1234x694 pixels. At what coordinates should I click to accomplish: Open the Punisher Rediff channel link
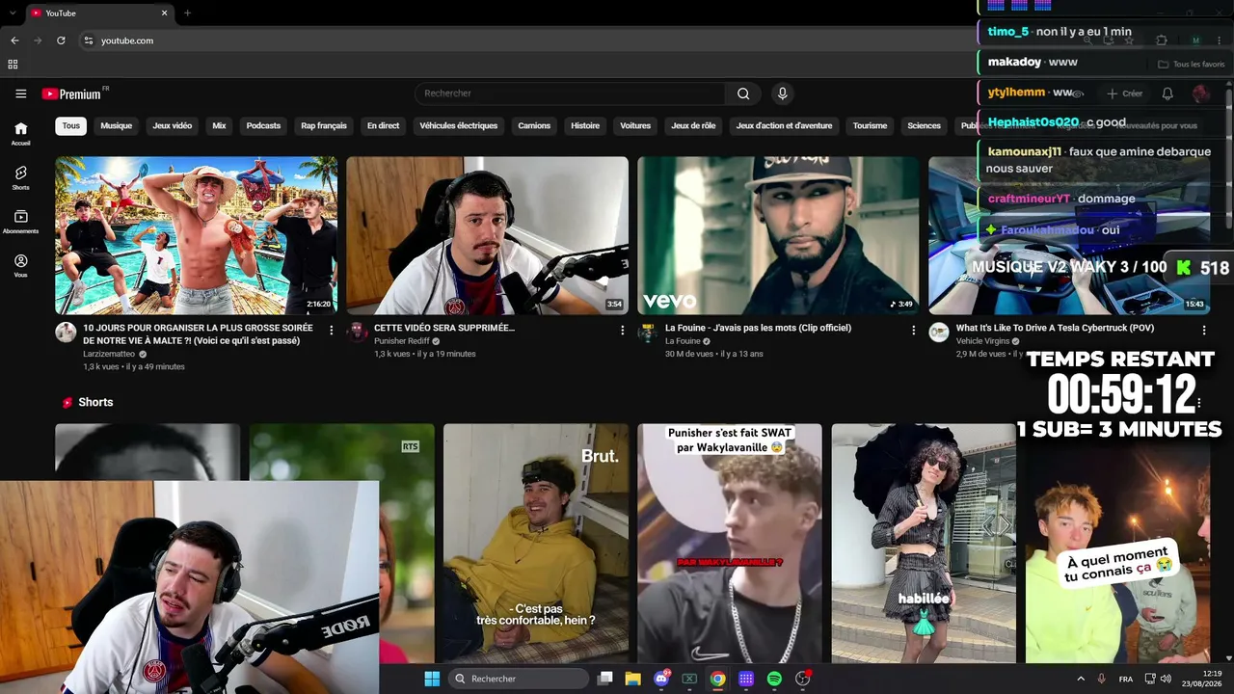[x=404, y=341]
